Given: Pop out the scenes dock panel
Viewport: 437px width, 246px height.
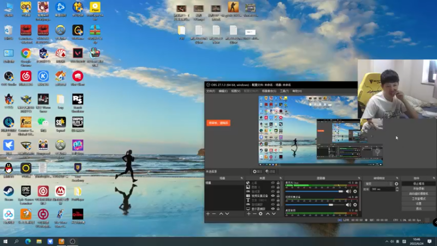Looking at the screenshot, I should tap(241, 178).
